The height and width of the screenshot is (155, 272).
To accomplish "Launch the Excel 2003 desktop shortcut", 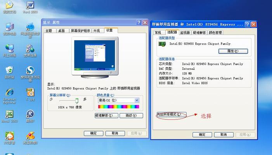I will (10, 114).
